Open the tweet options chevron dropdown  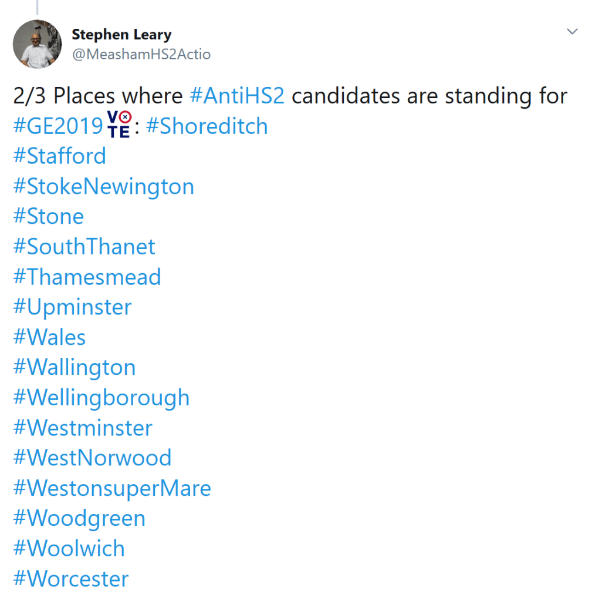tap(572, 31)
